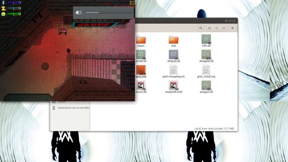The width and height of the screenshot is (288, 162).
Task: Select the polygon.dll file icon
Action: click(x=206, y=85)
